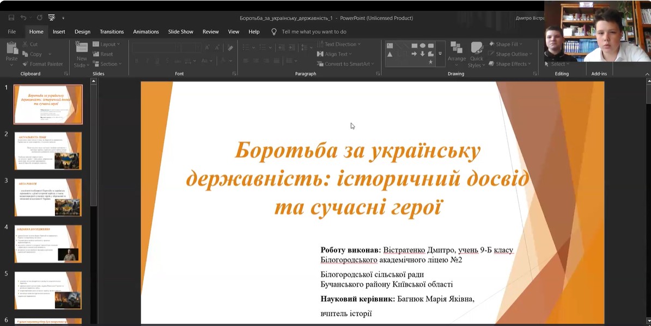The height and width of the screenshot is (326, 651).
Task: Select the Format Painter tool
Action: point(42,64)
